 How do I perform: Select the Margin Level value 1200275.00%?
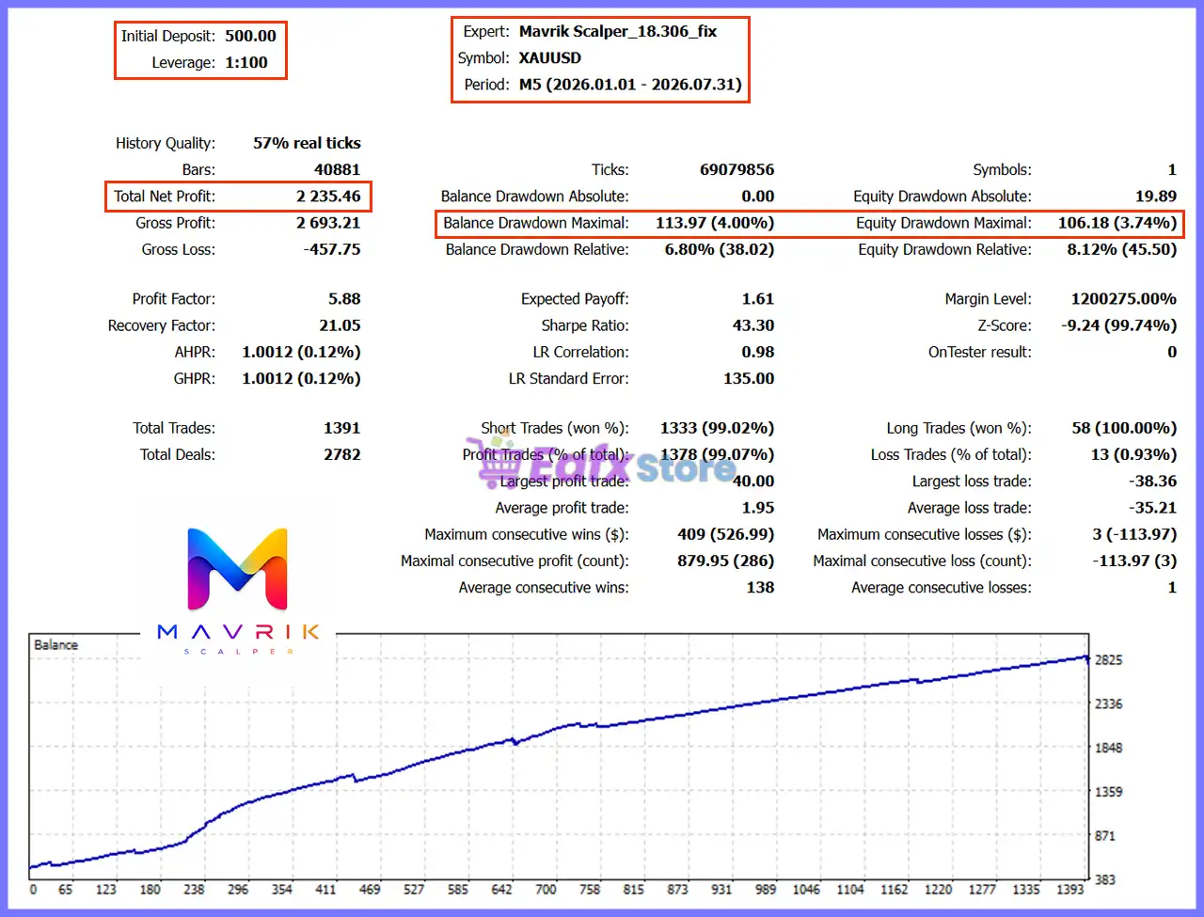pyautogui.click(x=1124, y=298)
